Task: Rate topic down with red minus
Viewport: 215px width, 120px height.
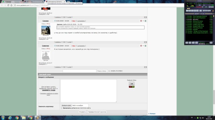Action: (x=130, y=87)
